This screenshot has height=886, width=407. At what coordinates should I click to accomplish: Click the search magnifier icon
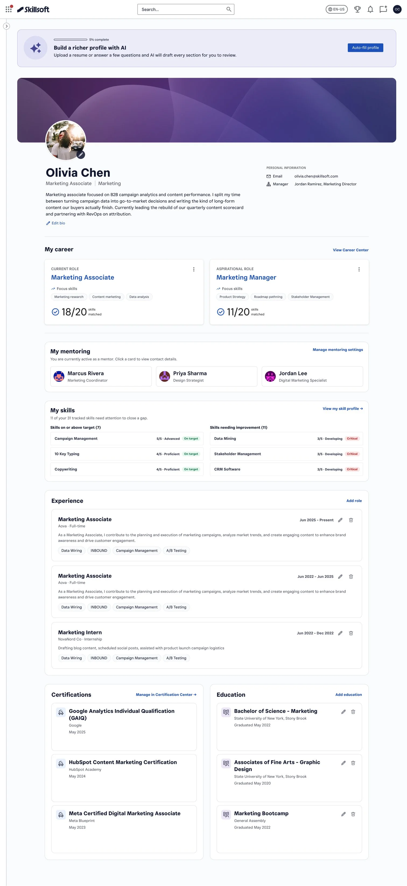point(229,9)
